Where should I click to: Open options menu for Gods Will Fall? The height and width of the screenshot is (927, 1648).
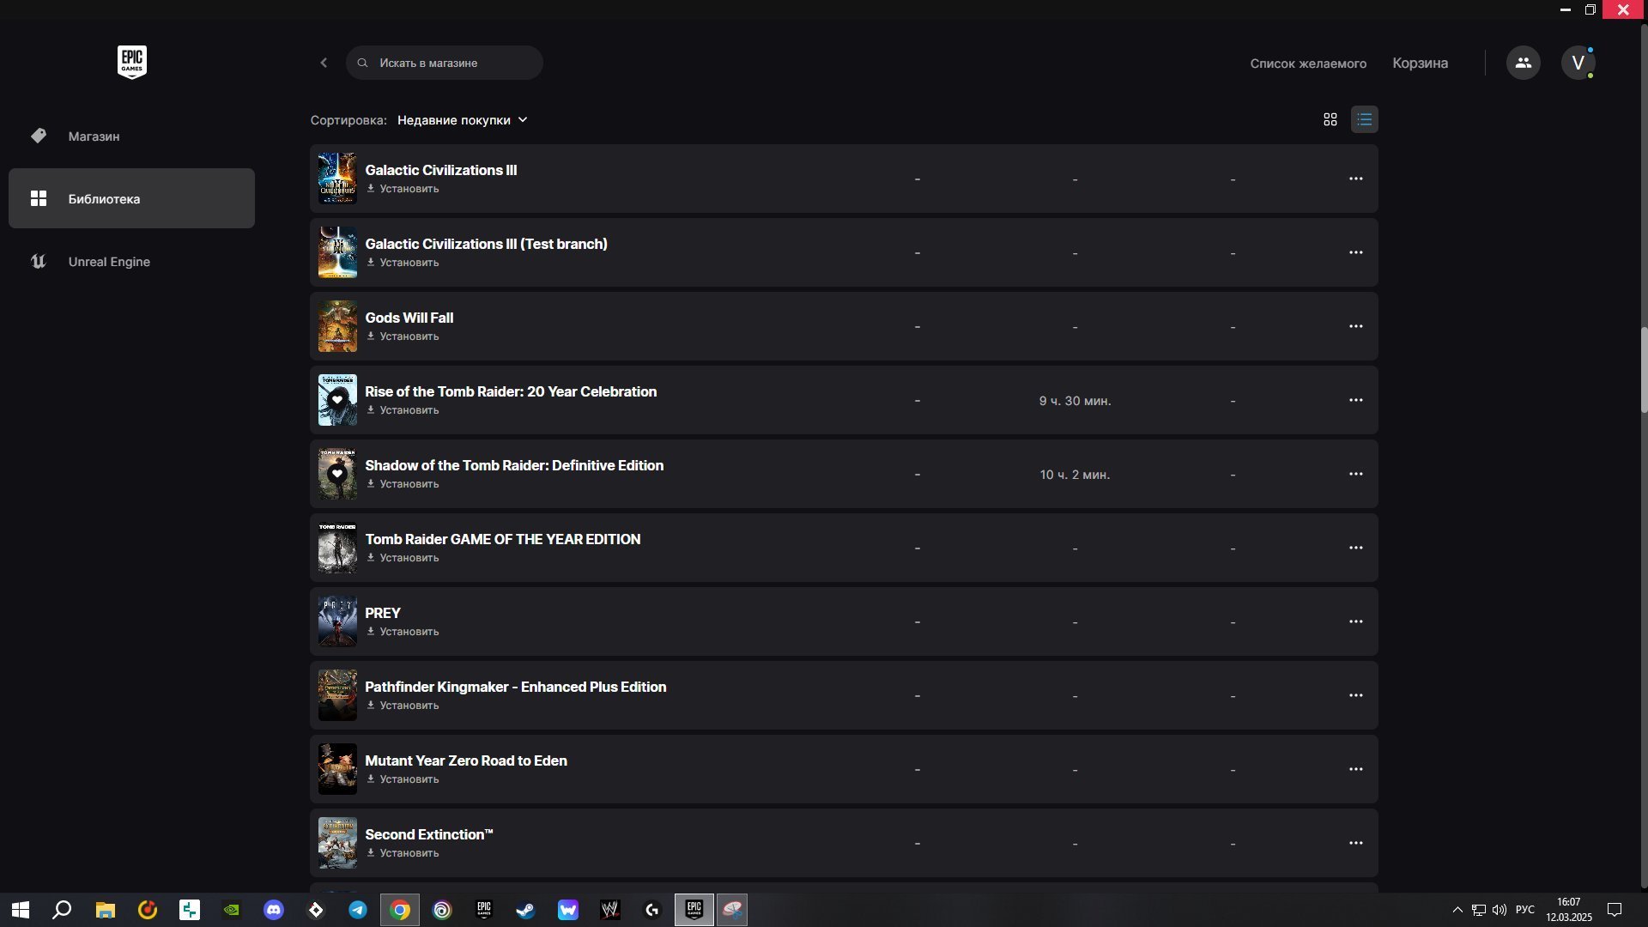point(1355,326)
